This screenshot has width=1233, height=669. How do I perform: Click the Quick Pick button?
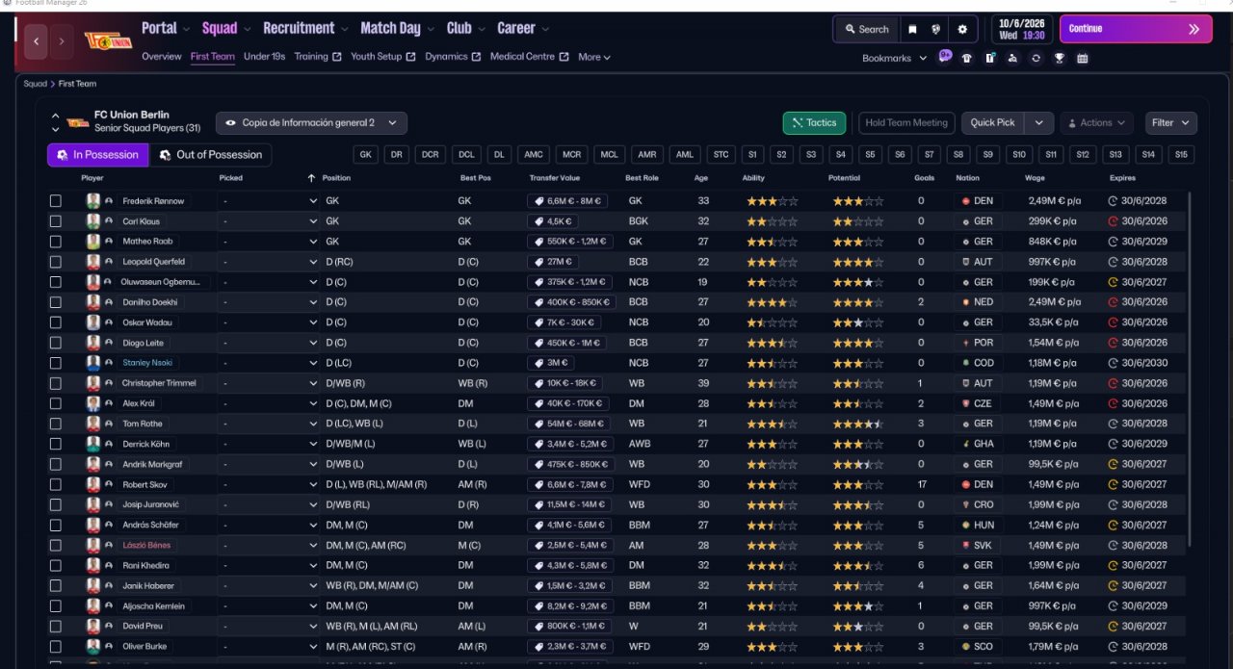993,123
